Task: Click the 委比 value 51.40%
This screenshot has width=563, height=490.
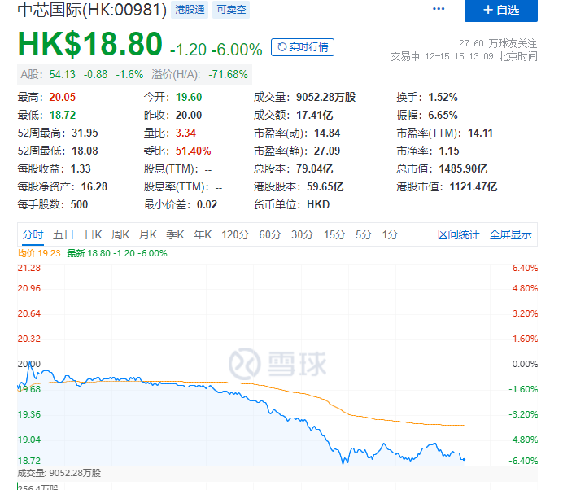Action: click(193, 151)
